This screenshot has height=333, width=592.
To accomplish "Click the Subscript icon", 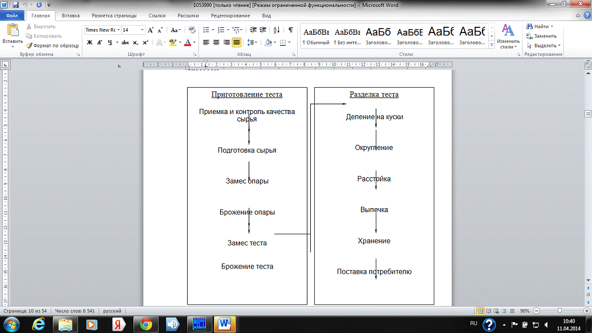I will point(136,42).
